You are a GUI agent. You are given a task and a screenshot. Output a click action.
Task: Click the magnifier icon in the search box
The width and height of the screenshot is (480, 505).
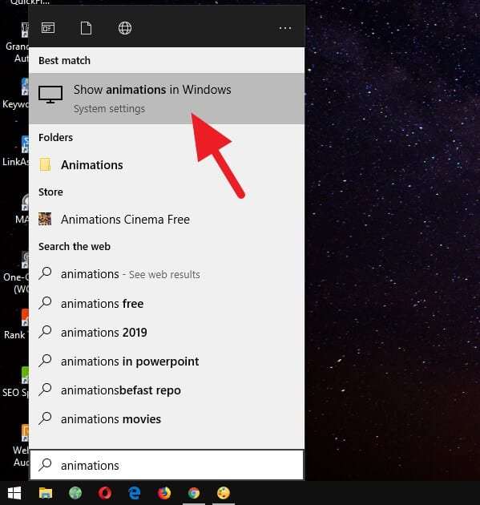pyautogui.click(x=45, y=465)
